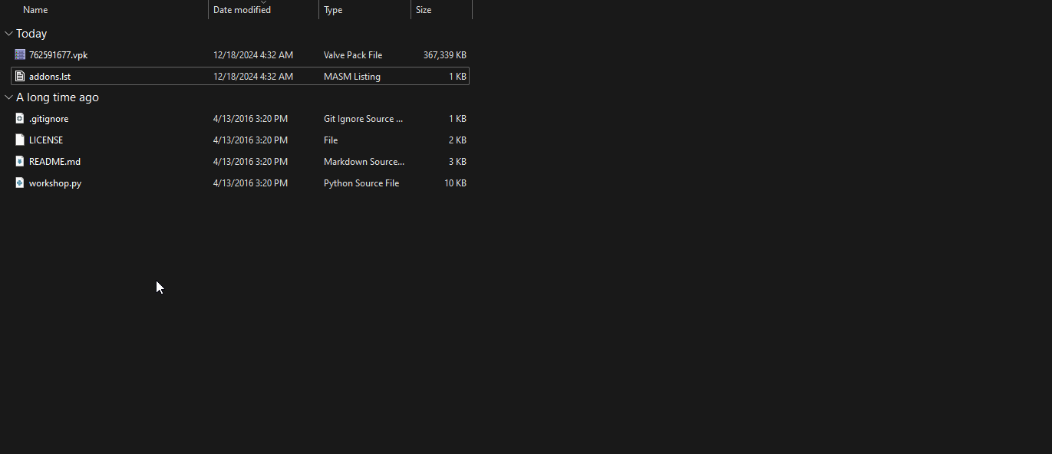Image resolution: width=1052 pixels, height=454 pixels.
Task: Click the date modified of 762591677.vpk
Action: click(x=253, y=55)
